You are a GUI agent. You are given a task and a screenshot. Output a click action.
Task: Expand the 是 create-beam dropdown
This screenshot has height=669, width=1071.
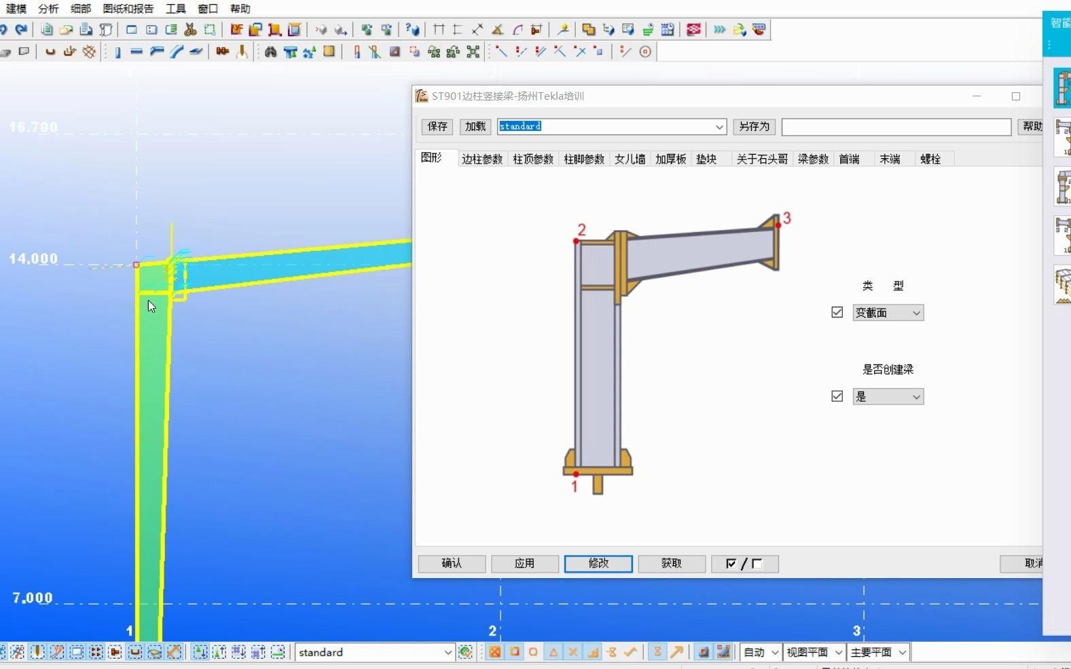[x=888, y=397]
